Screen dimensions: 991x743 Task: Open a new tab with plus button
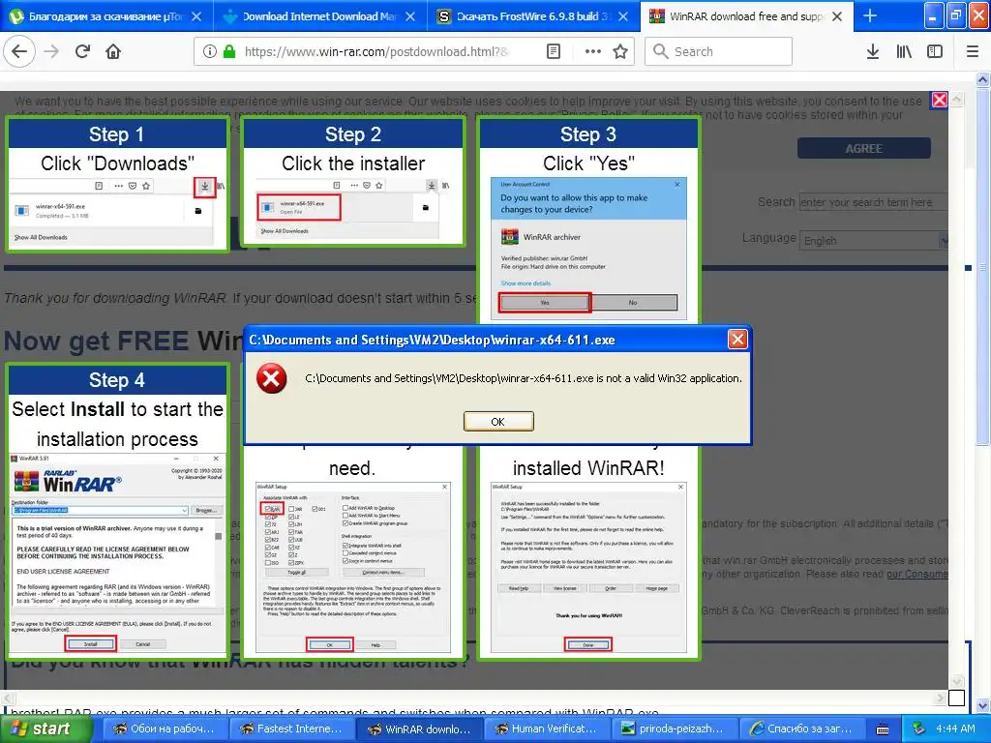[x=870, y=15]
